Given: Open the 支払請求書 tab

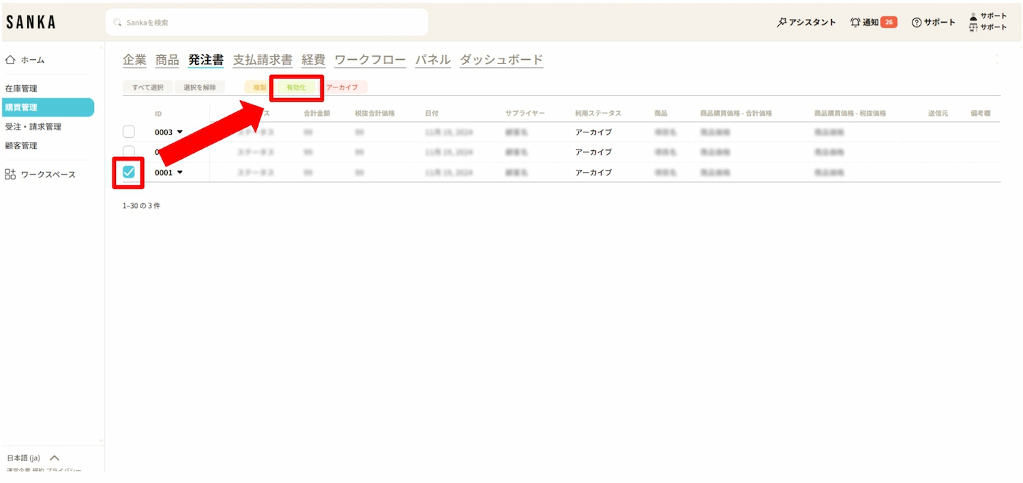Looking at the screenshot, I should 263,60.
